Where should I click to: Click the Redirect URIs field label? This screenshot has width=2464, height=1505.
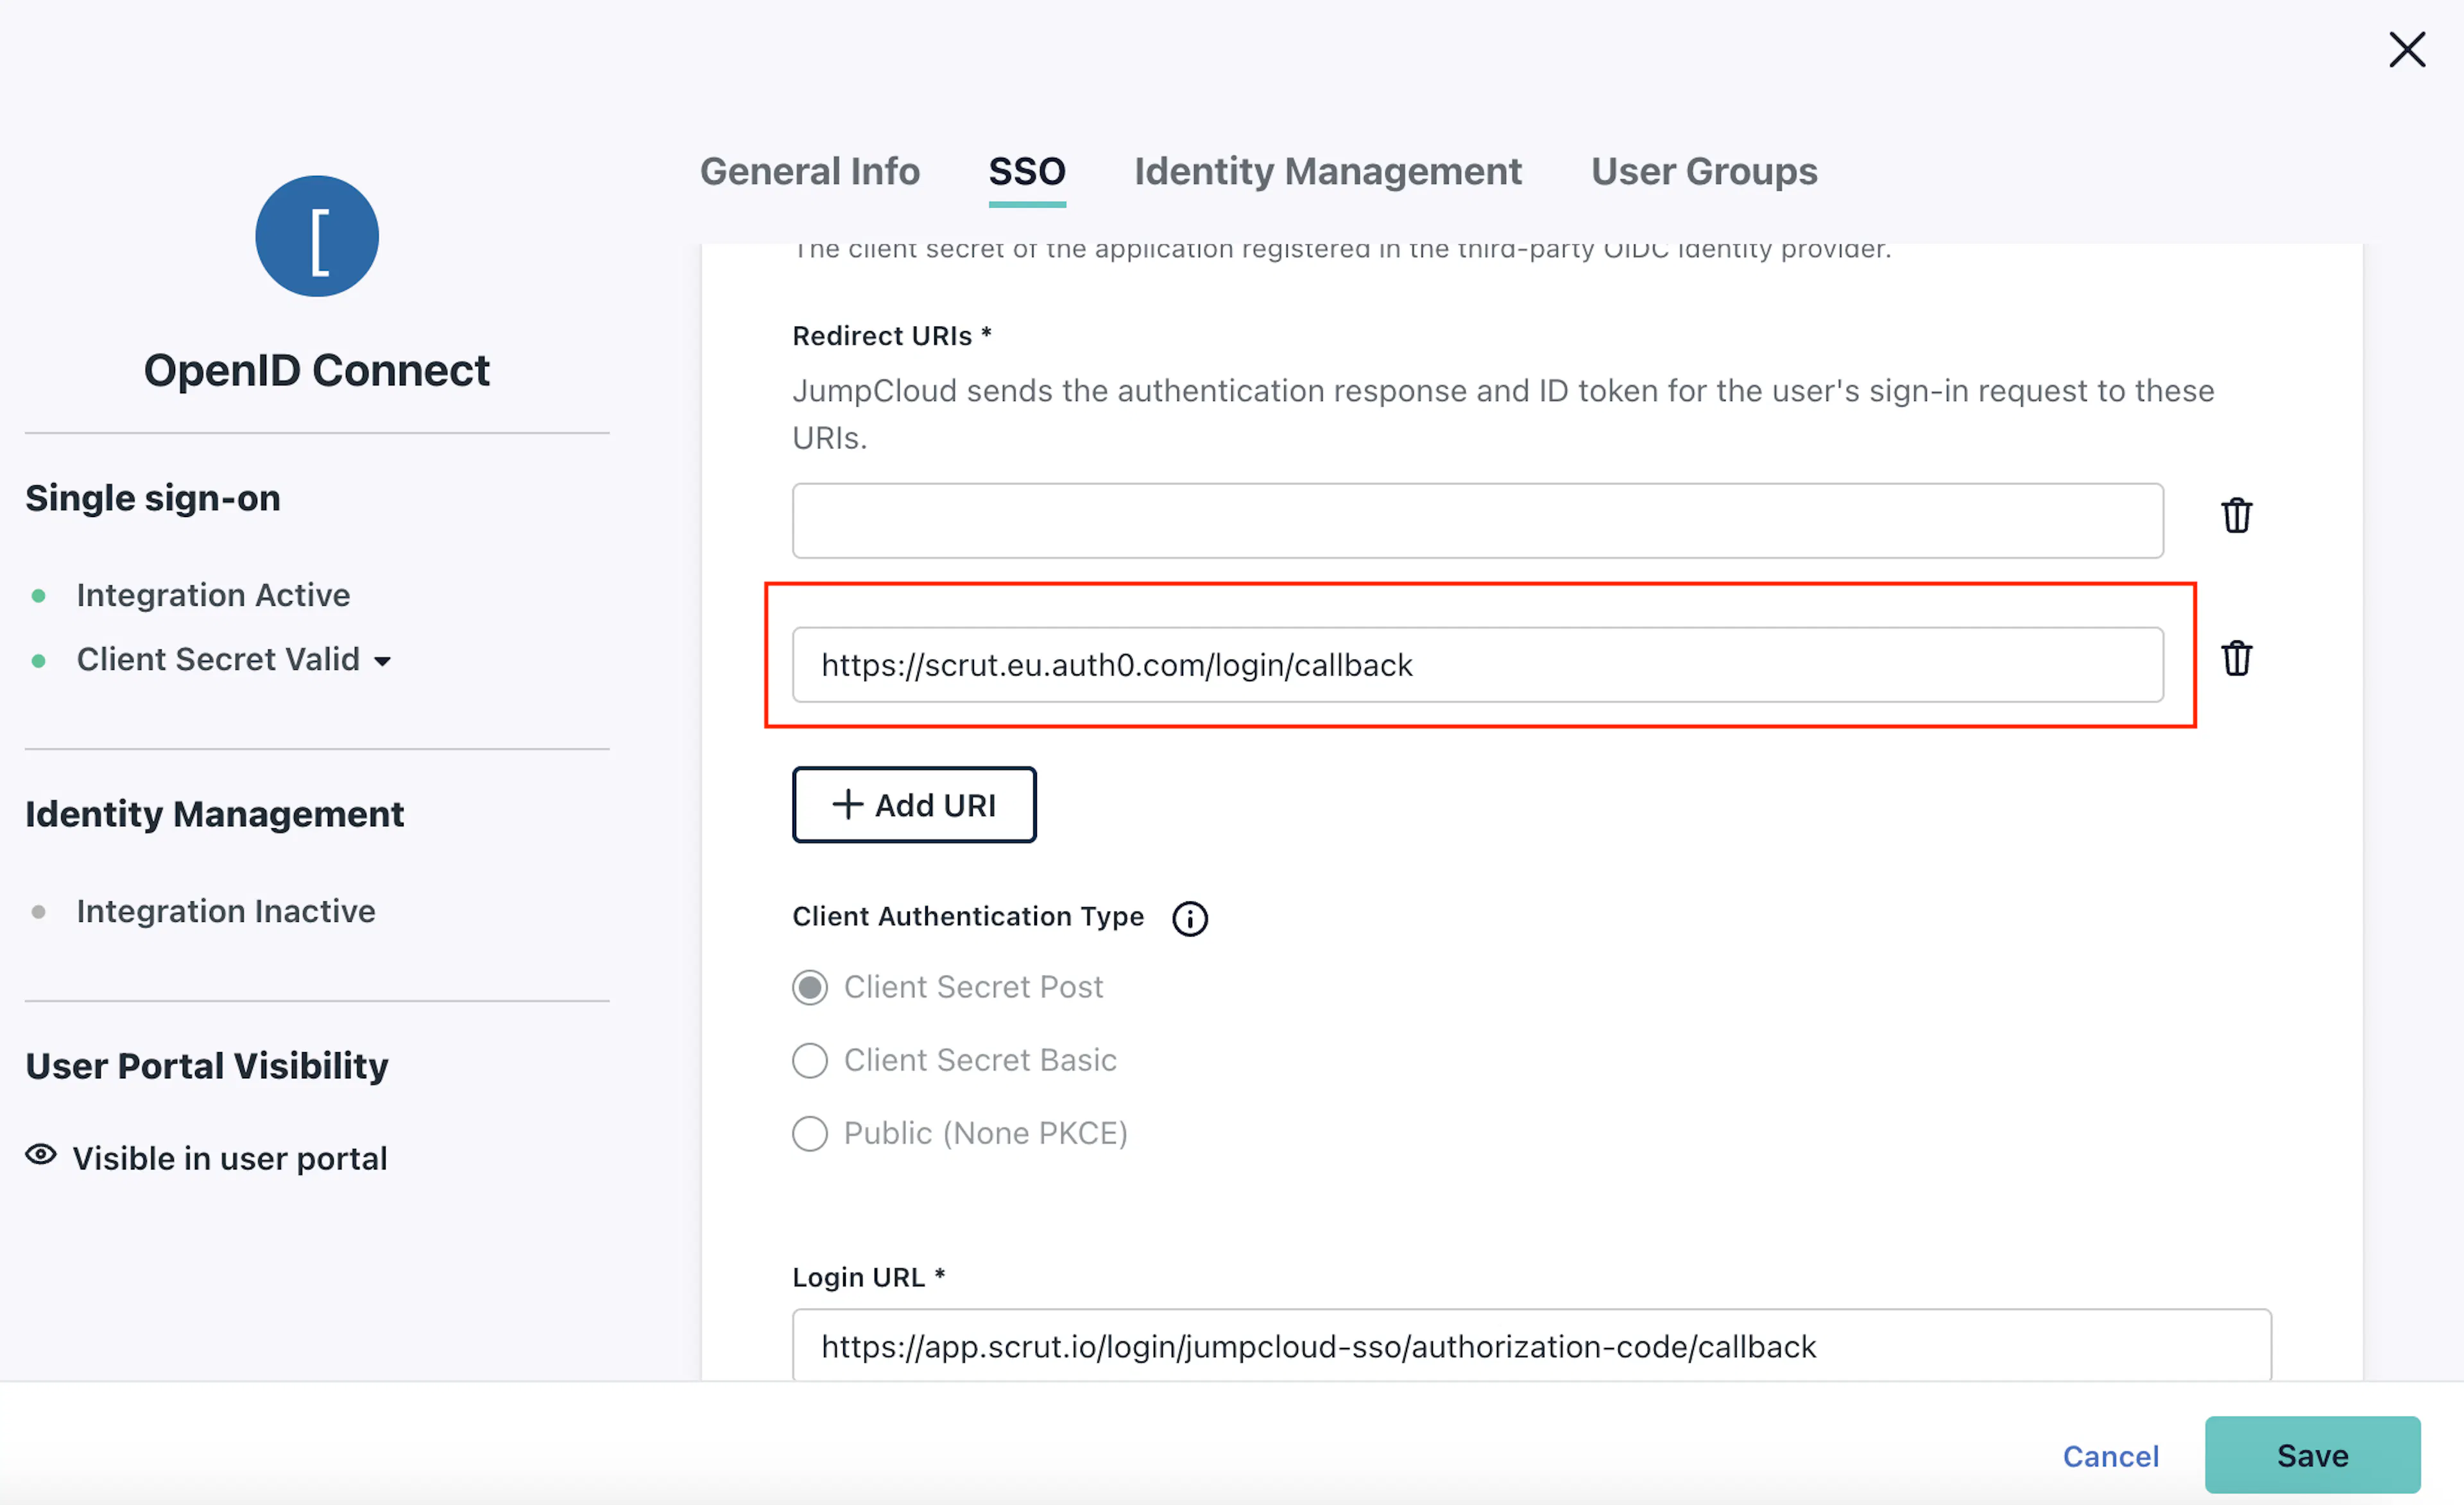[891, 336]
